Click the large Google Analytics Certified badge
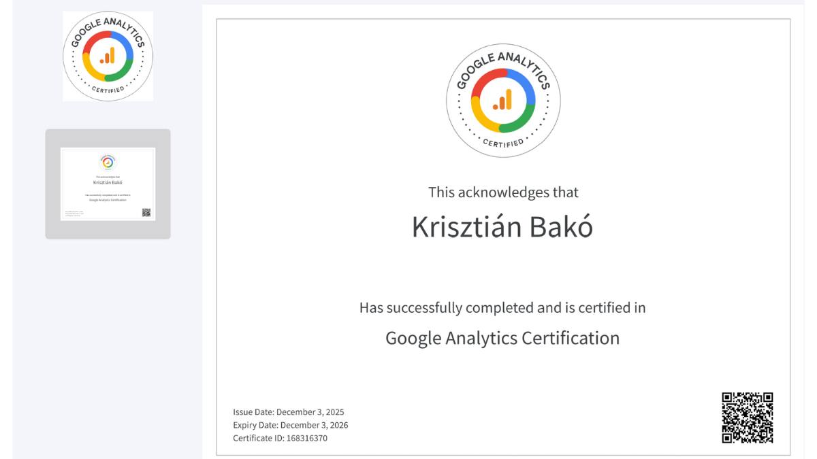Image resolution: width=817 pixels, height=459 pixels. [x=504, y=99]
